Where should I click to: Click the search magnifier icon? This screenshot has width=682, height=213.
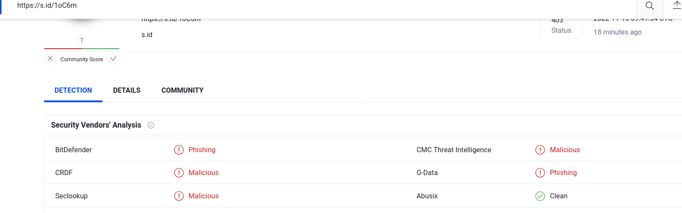point(650,6)
